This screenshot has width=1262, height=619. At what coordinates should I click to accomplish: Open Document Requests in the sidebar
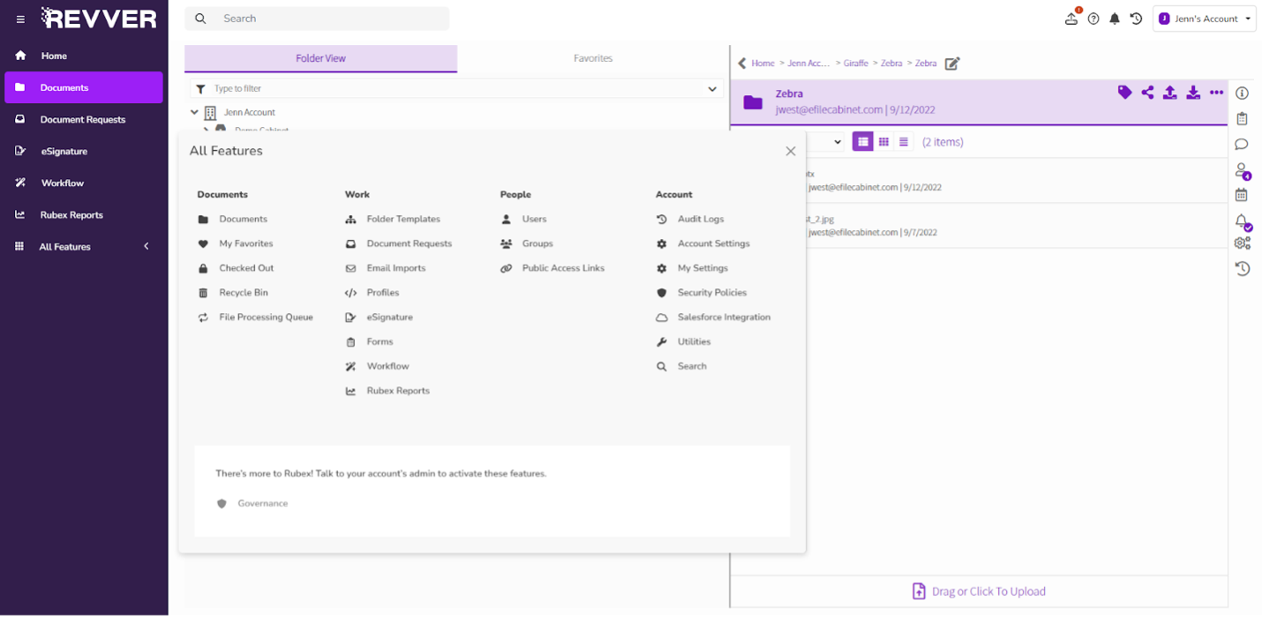tap(84, 119)
